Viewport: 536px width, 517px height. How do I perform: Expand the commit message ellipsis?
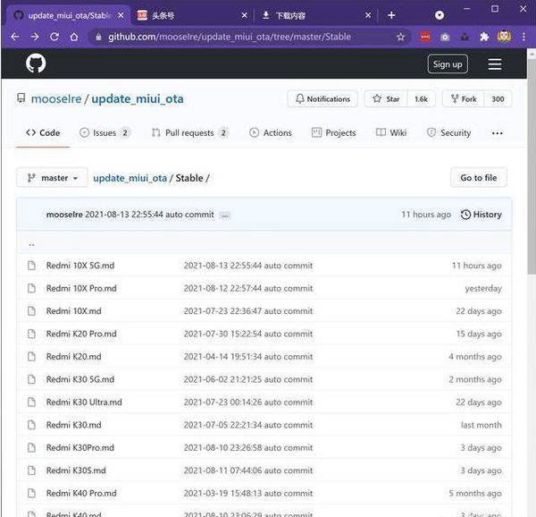(x=224, y=216)
